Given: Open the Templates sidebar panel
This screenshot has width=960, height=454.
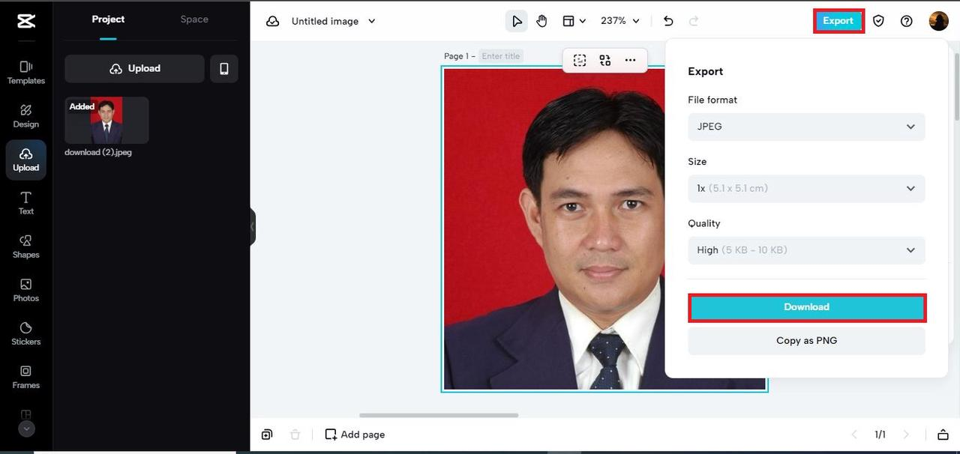Looking at the screenshot, I should click(x=25, y=73).
